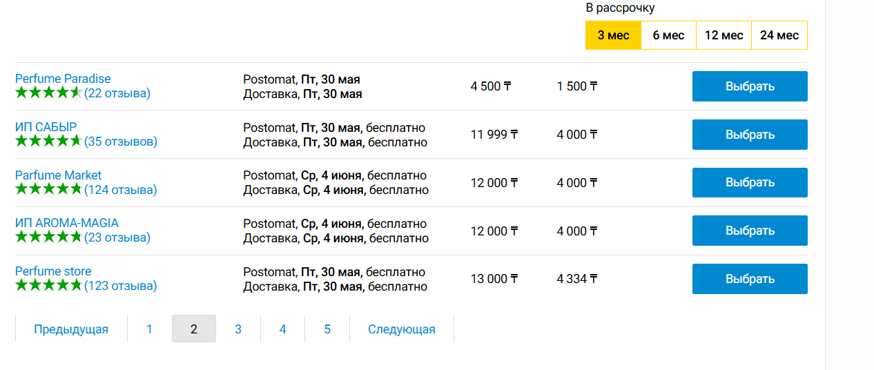Screen dimensions: 874x370
Task: Switch installment period to 6 мес
Action: [x=668, y=35]
